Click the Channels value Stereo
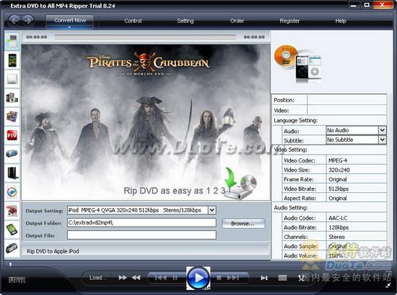 click(x=336, y=237)
